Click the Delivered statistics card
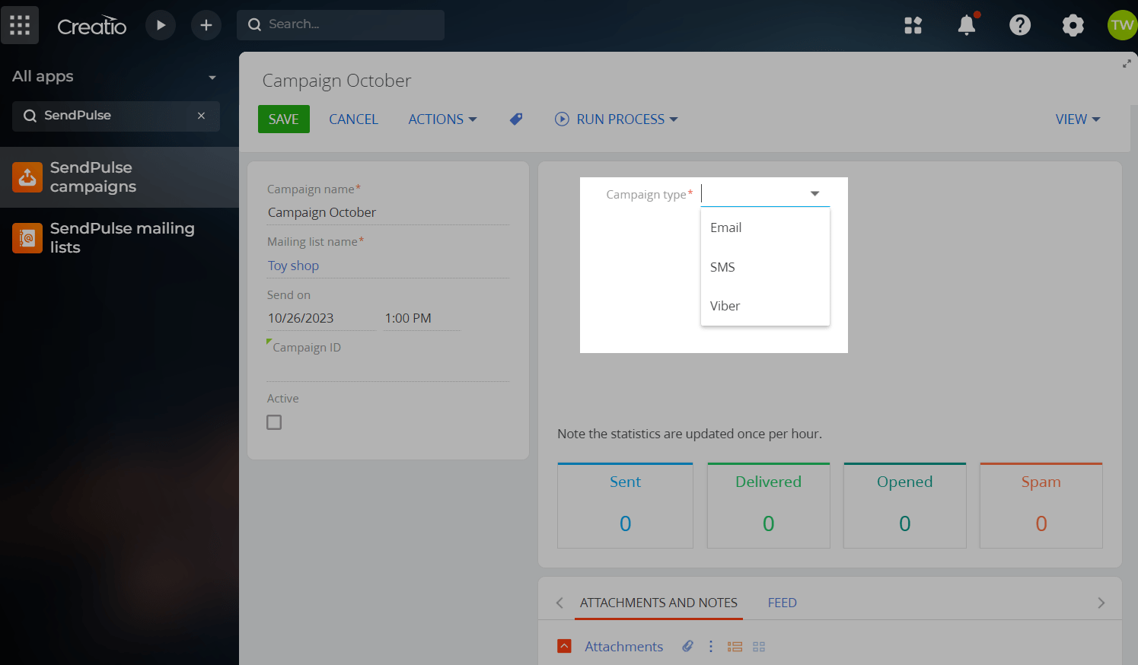 [x=768, y=506]
